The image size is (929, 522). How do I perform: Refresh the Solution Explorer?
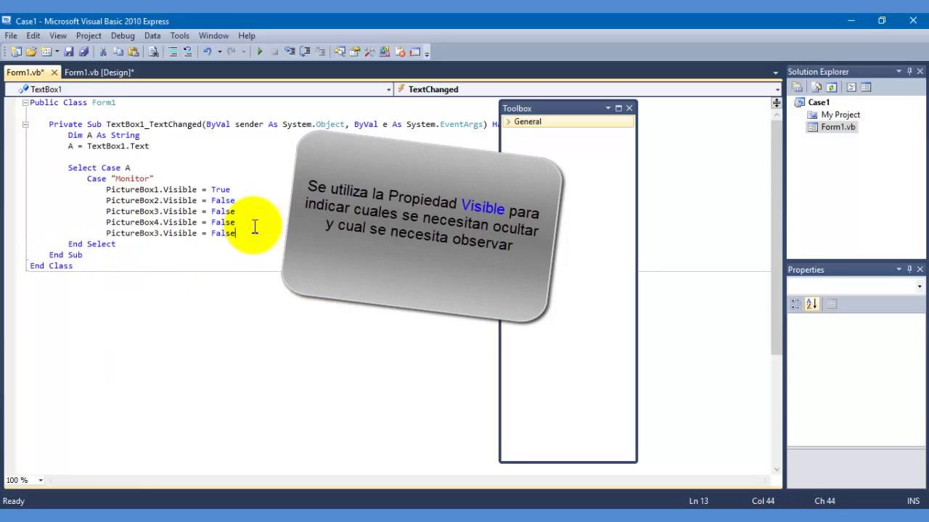[832, 87]
